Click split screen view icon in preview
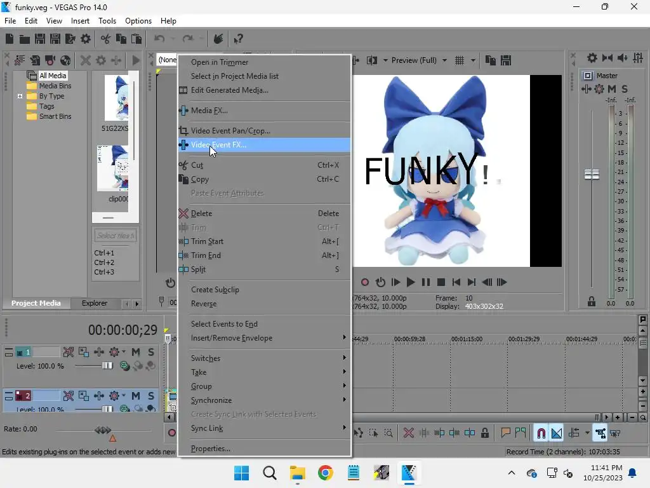Viewport: 650px width, 488px height. tap(372, 60)
